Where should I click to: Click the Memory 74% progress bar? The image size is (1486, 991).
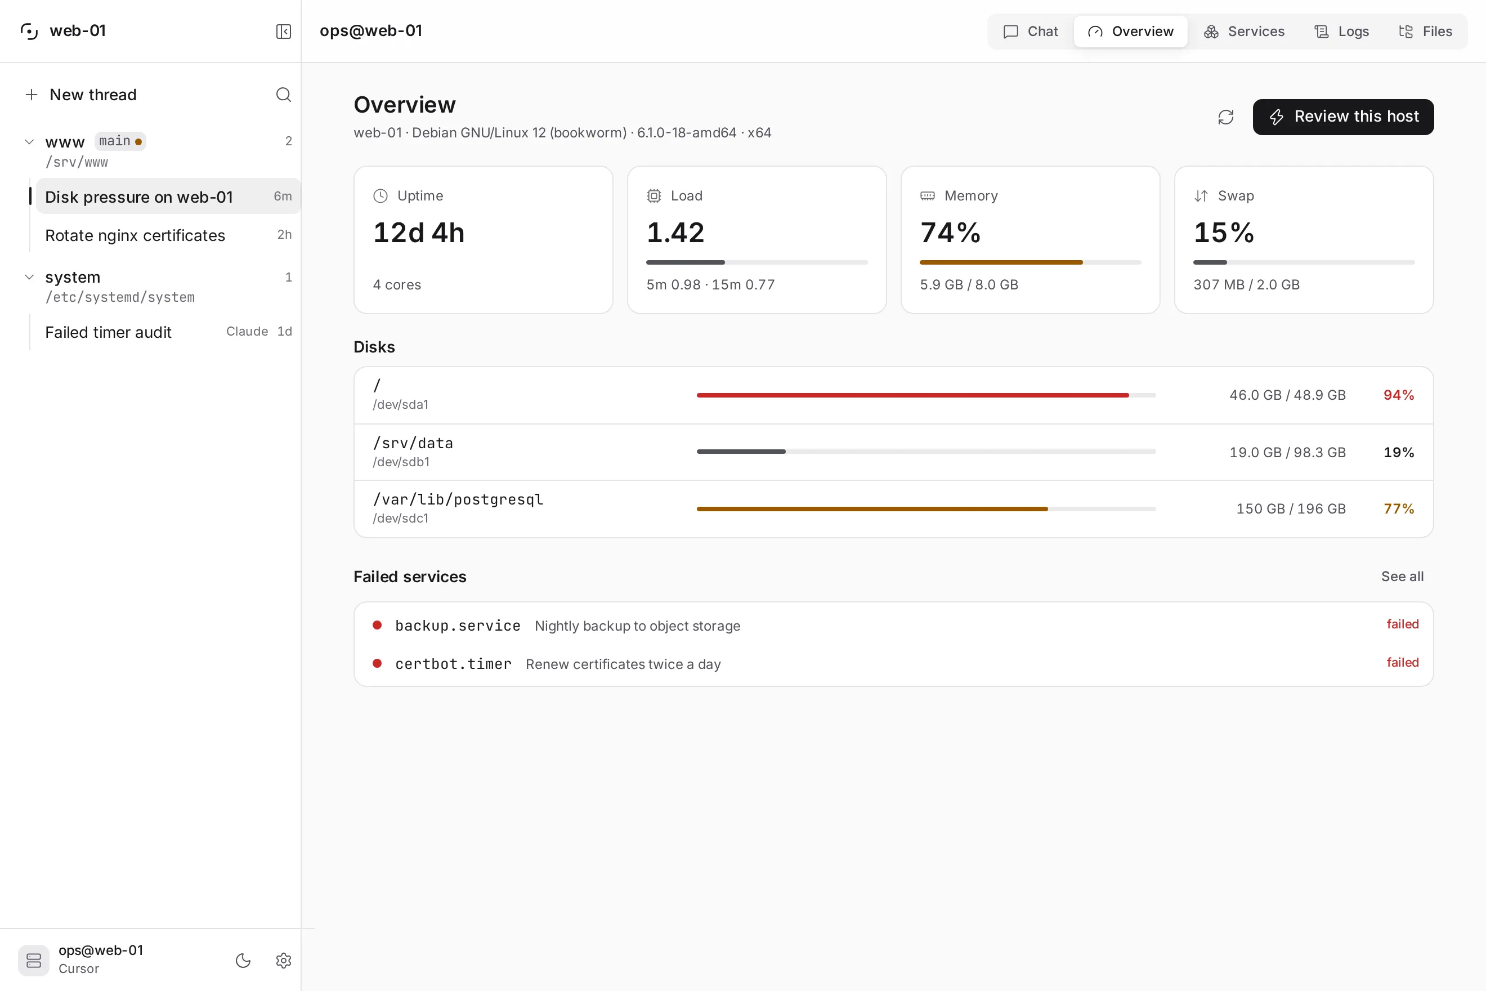point(1031,262)
